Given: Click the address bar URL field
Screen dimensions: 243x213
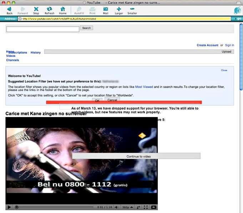Looking at the screenshot, I should coord(124,19).
